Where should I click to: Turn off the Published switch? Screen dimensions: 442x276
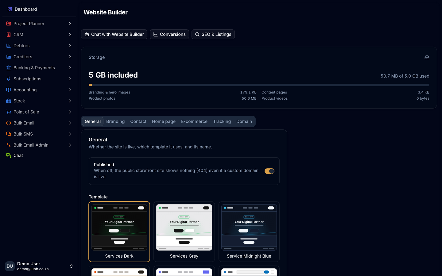(x=269, y=171)
